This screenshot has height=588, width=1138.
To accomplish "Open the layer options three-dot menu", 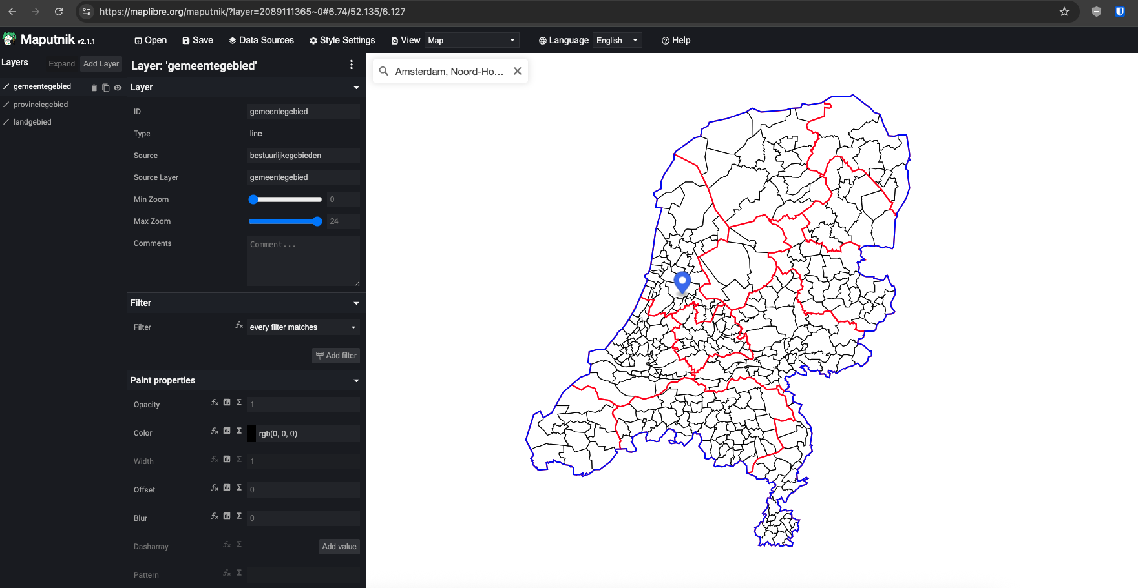I will point(352,65).
